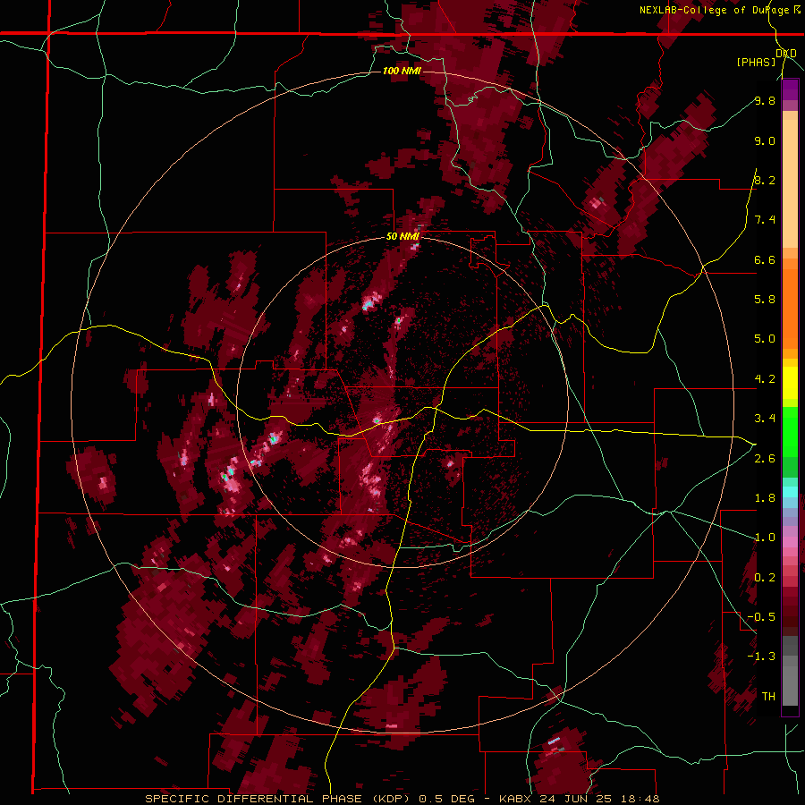
Task: Click the 6.6 value on color scale
Action: pos(765,259)
